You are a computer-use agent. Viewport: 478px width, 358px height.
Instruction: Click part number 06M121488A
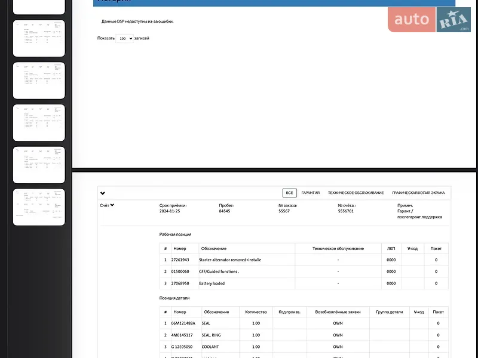point(183,323)
